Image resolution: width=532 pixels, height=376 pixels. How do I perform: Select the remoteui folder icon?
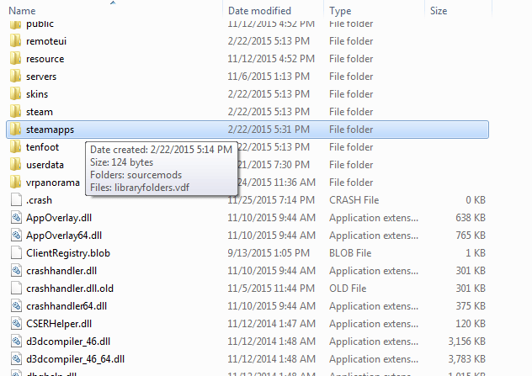pos(16,41)
